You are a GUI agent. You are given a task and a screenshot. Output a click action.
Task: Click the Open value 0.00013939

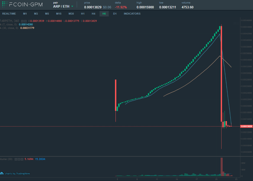coord(37,21)
